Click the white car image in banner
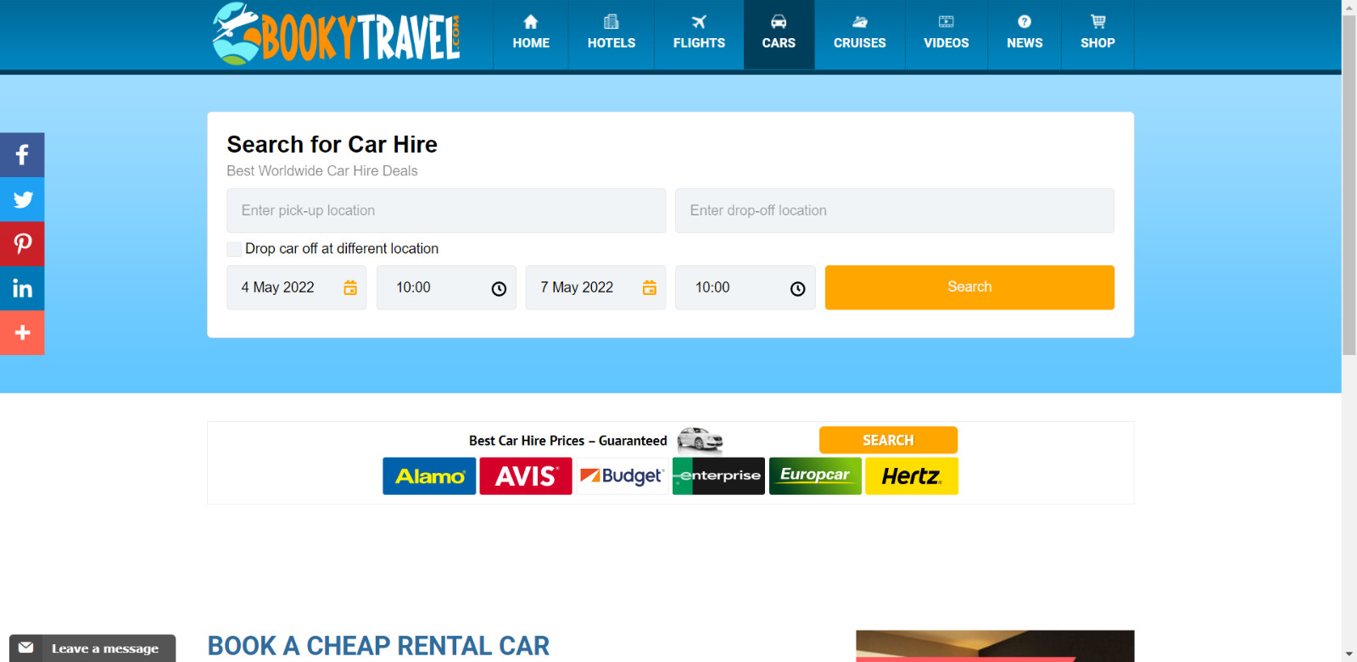The width and height of the screenshot is (1357, 662). pyautogui.click(x=700, y=440)
